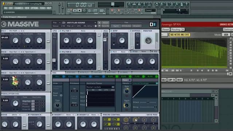Toggle Filter 1 power button
This screenshot has width=233, height=131.
click(60, 31)
